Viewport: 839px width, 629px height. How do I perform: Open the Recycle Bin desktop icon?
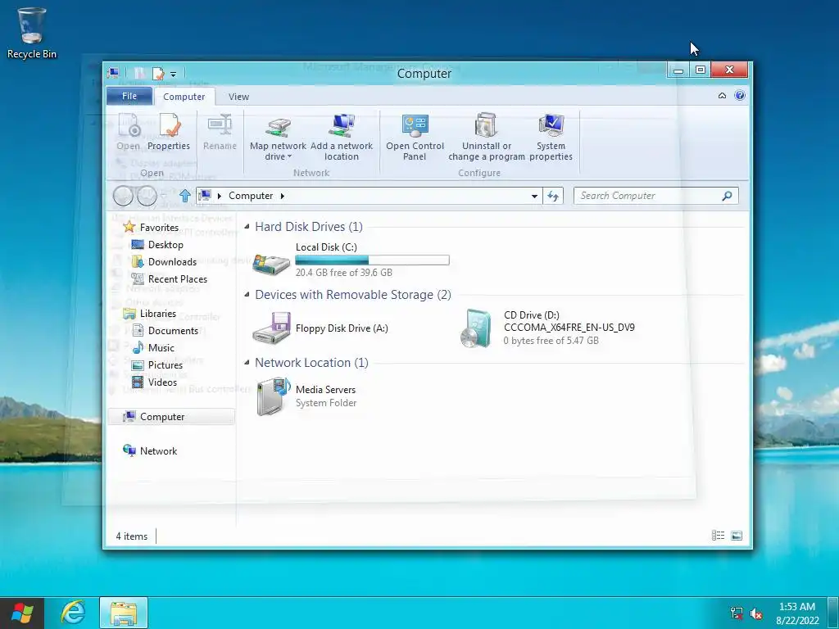click(x=32, y=32)
